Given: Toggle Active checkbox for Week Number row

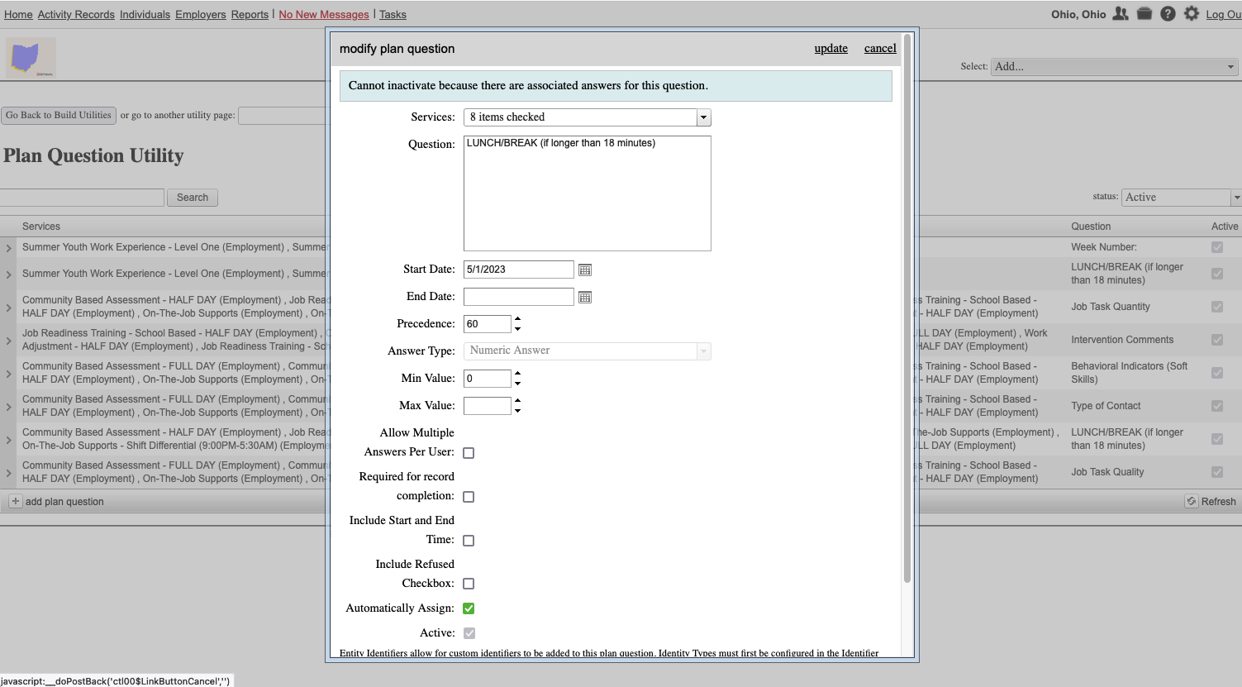Looking at the screenshot, I should click(1217, 247).
